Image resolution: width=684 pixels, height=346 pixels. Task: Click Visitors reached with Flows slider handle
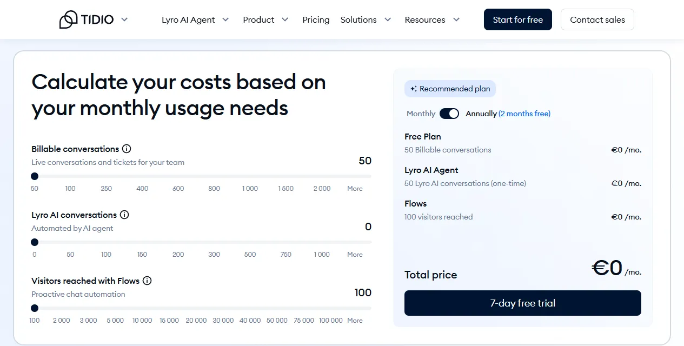[x=35, y=308]
